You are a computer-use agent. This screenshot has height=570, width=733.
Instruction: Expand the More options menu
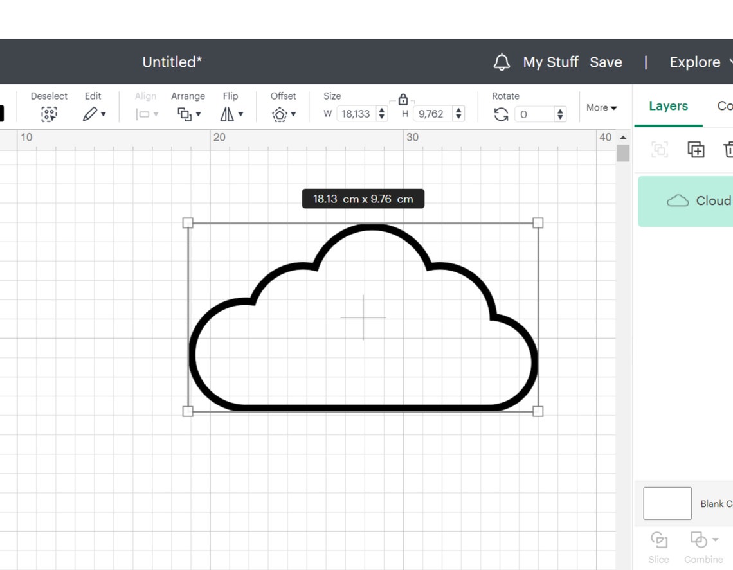pos(602,107)
